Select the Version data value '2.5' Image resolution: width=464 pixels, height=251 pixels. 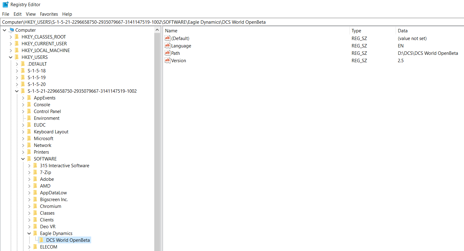(x=401, y=61)
